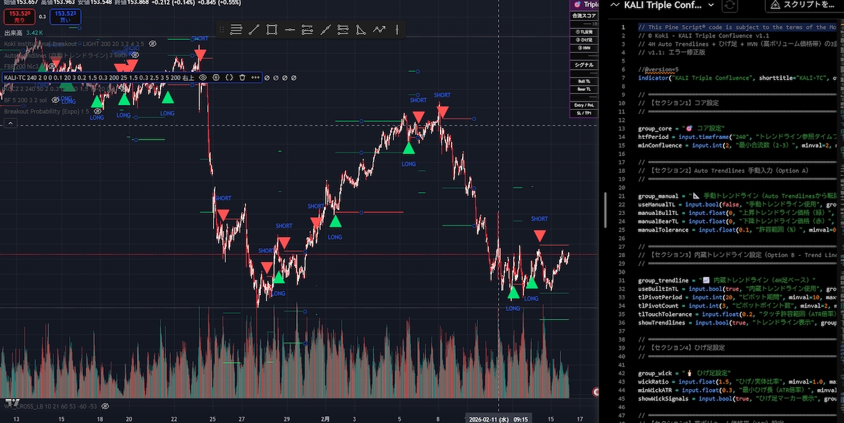The width and height of the screenshot is (844, 423).
Task: Show the Breakout Probability (Expo) indicator
Action: 98,111
